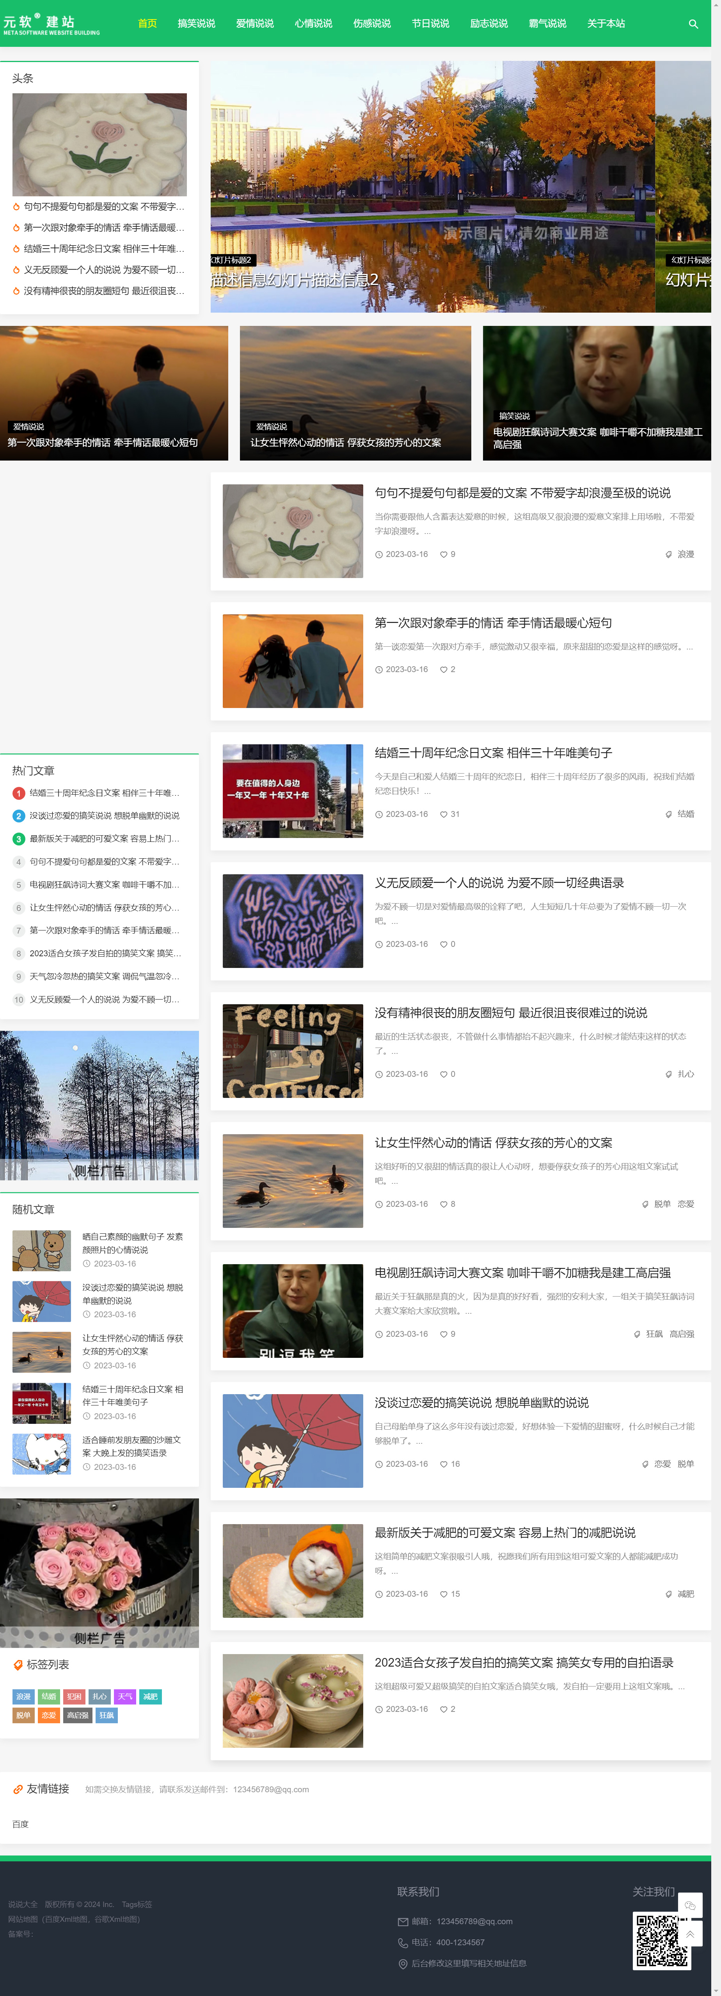Click the link icon beside 友情链接
Viewport: 721px width, 1996px height.
coord(18,1789)
